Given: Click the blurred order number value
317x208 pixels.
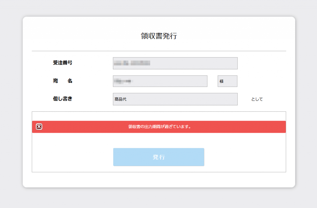Looking at the screenshot, I should 132,63.
